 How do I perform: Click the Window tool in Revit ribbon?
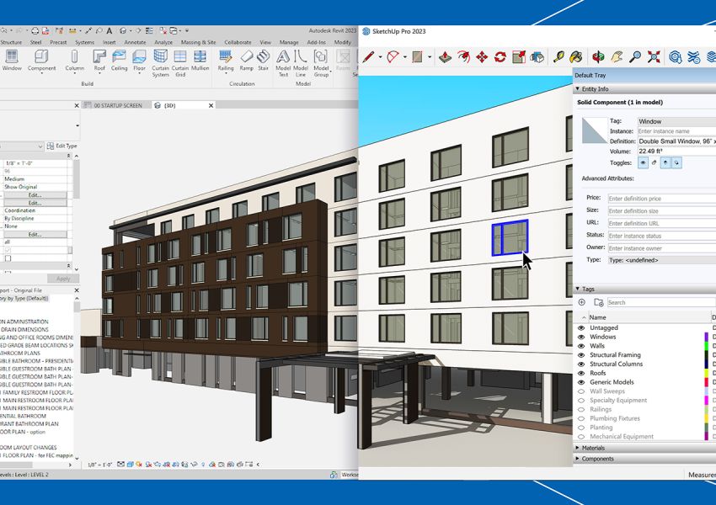12,61
